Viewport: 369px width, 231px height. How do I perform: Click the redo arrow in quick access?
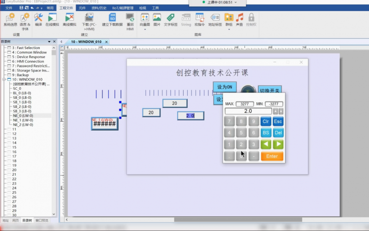pyautogui.click(x=37, y=8)
